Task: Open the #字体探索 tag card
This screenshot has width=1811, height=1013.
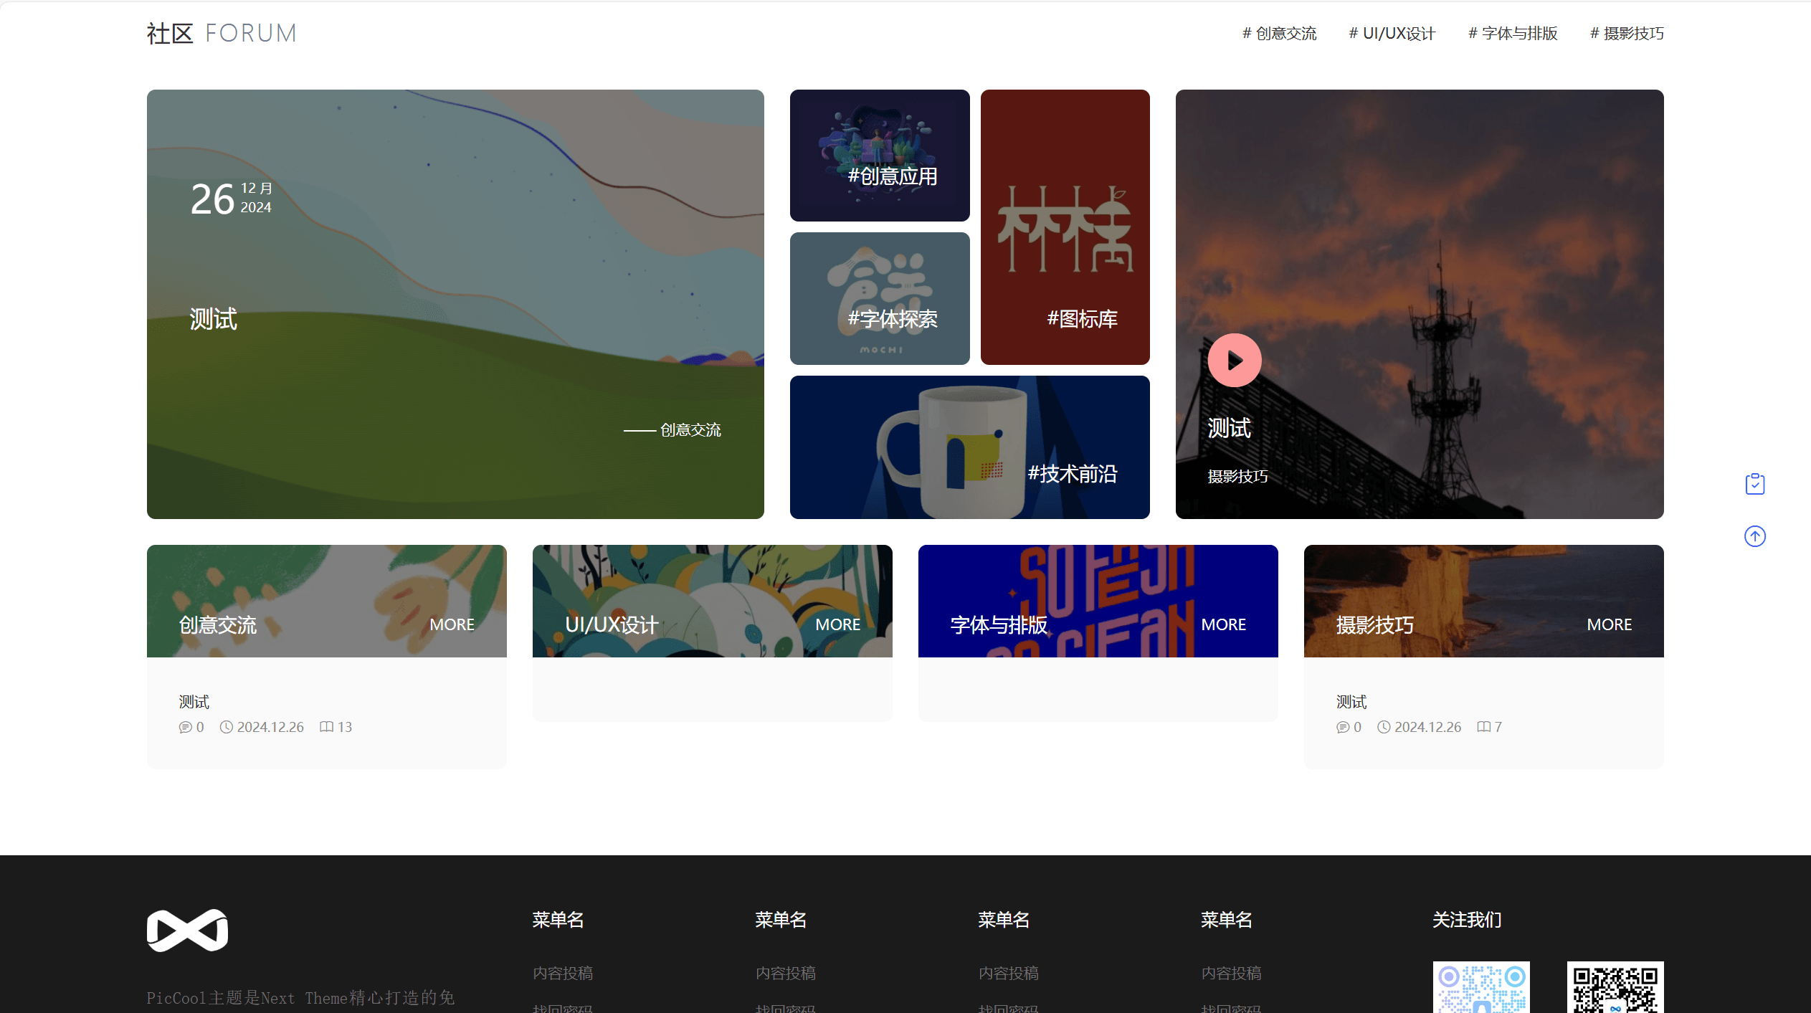Action: pos(879,298)
